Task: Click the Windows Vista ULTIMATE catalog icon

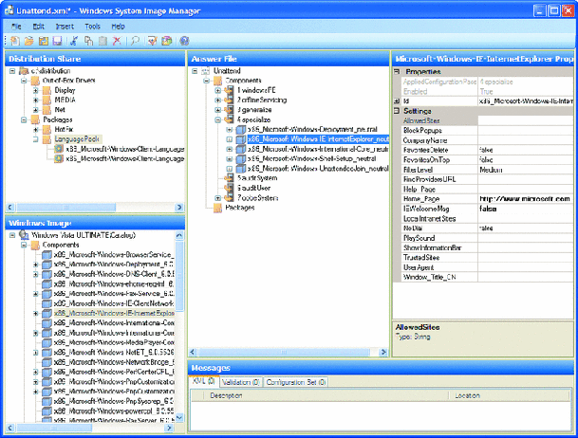Action: [24, 235]
